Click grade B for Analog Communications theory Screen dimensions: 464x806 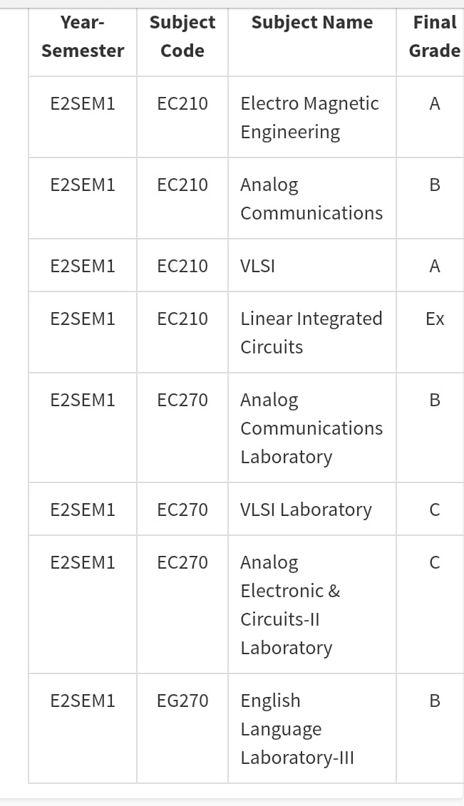[435, 185]
